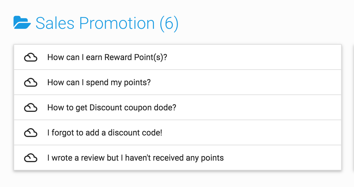Viewport: 354px width, 187px height.
Task: Click the word "Promotion" in the heading
Action: 117,23
